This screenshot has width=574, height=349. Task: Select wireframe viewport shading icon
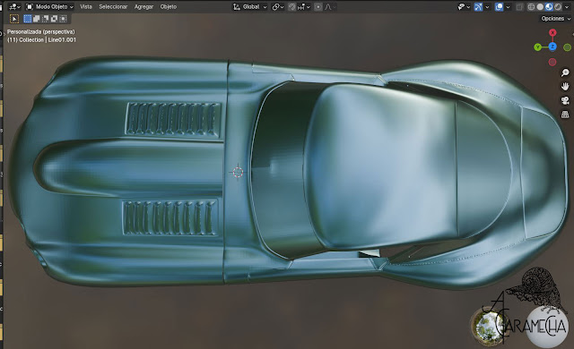[x=531, y=7]
